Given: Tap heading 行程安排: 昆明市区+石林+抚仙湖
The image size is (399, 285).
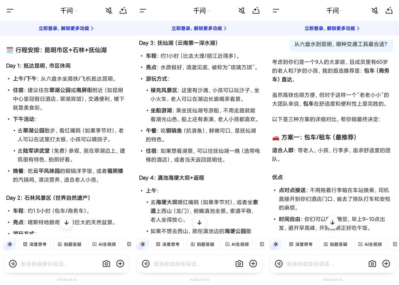Looking at the screenshot, I should pyautogui.click(x=57, y=50).
